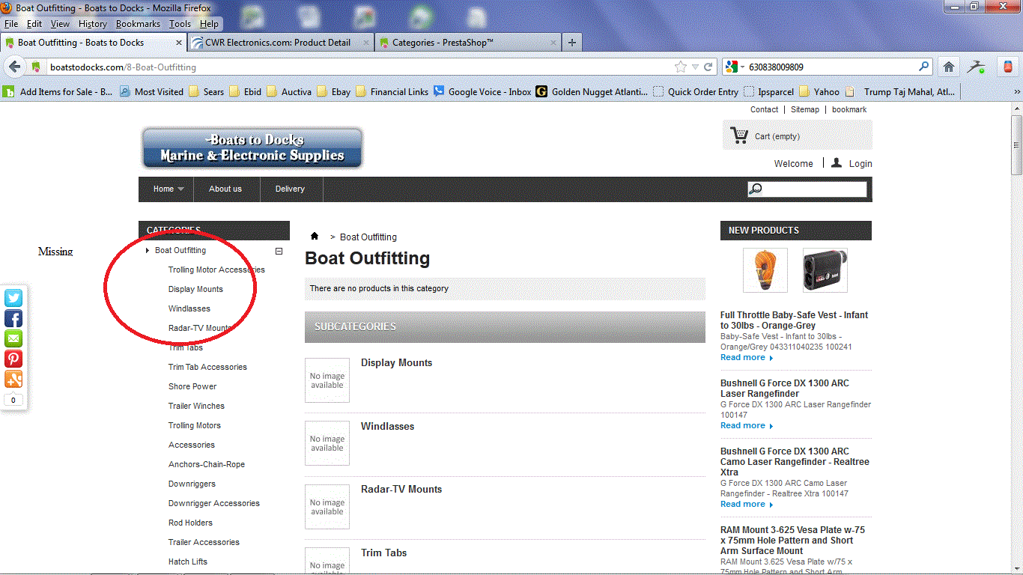Click the site favicon in the address bar

click(x=35, y=67)
